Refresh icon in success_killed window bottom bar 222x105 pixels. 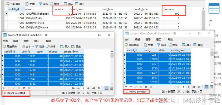click(146, 87)
